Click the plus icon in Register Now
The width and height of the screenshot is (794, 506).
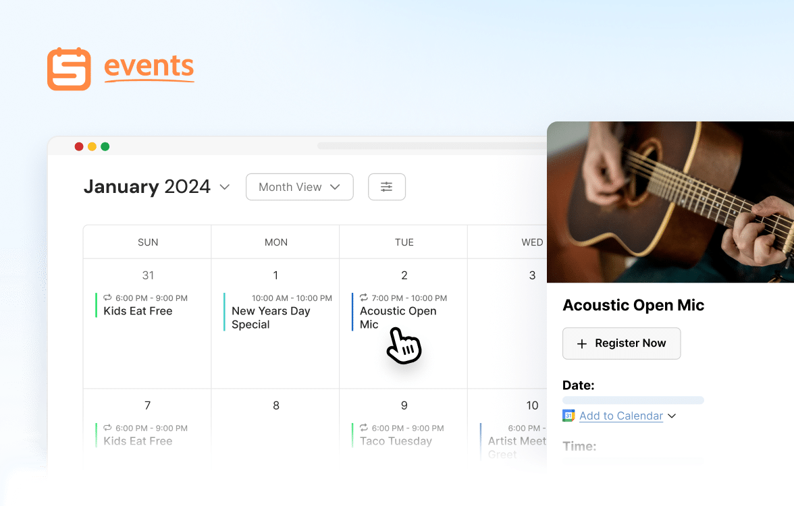click(582, 343)
